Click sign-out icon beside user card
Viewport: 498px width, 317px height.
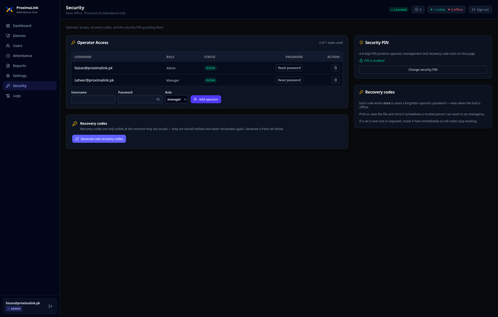pos(50,306)
